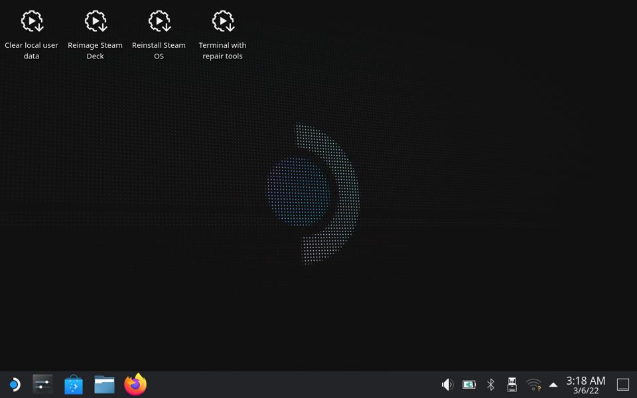Open the Steam application launcher menu
This screenshot has height=398, width=637.
[x=15, y=384]
